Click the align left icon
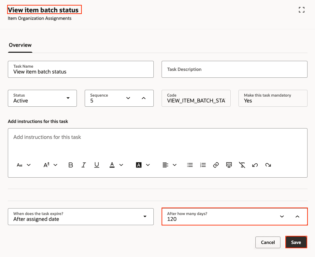This screenshot has width=315, height=257. (165, 165)
